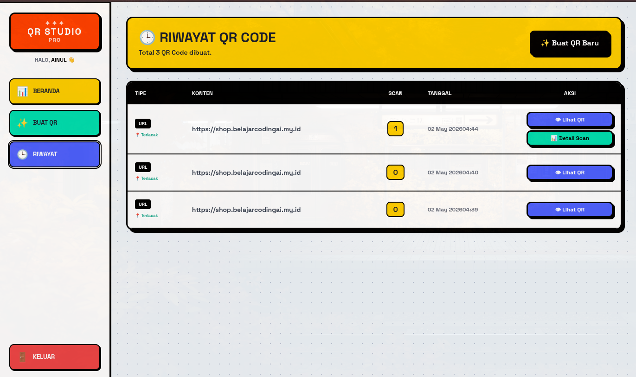The height and width of the screenshot is (377, 636).
Task: Click the sparkles icon beside Buat QR
Action: coord(22,123)
